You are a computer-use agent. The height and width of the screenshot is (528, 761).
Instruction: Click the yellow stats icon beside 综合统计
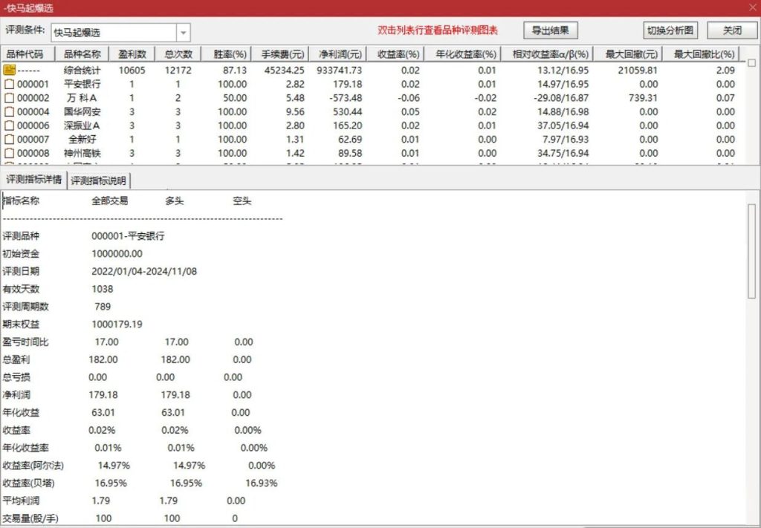point(10,70)
